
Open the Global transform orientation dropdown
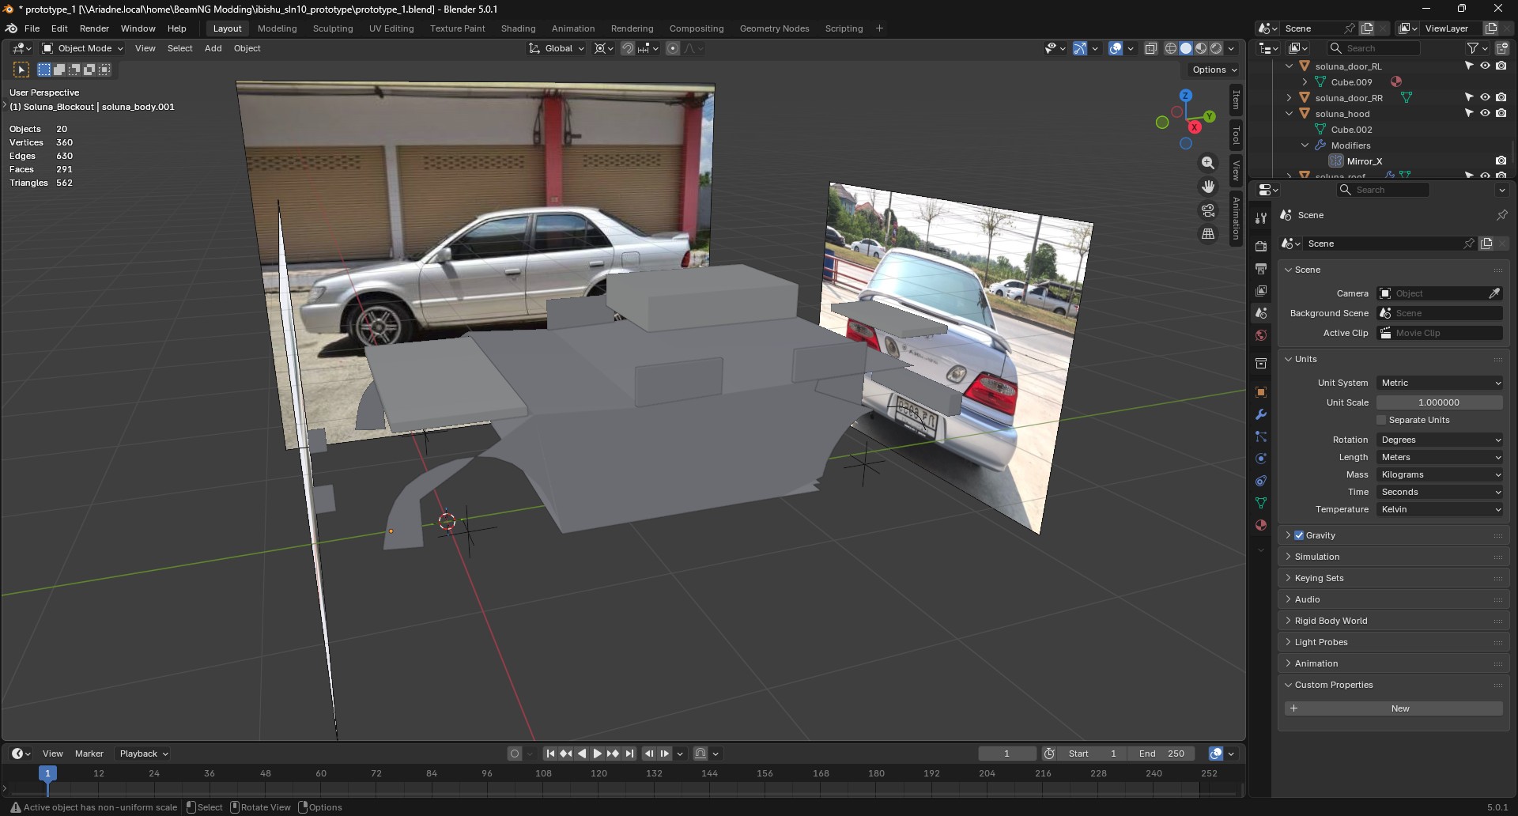coord(557,48)
